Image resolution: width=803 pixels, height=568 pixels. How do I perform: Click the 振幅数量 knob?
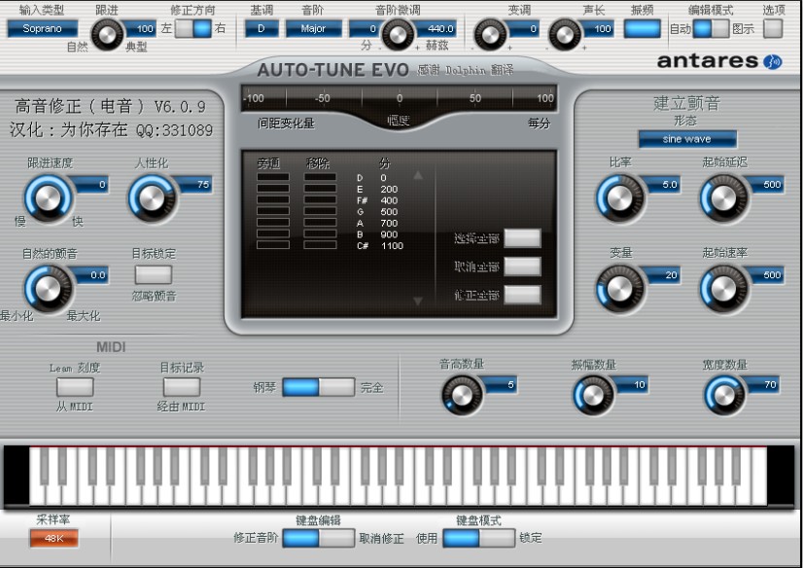pyautogui.click(x=593, y=395)
